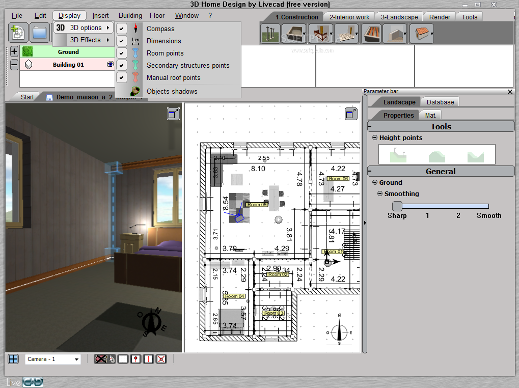This screenshot has height=388, width=519.
Task: Click the quad-view layout icon bottom left
Action: [13, 359]
